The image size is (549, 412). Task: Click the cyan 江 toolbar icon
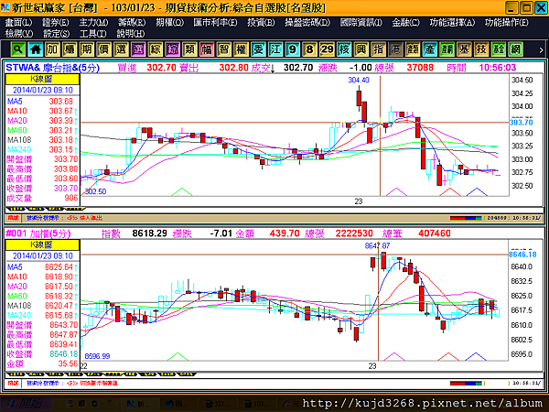coord(275,49)
